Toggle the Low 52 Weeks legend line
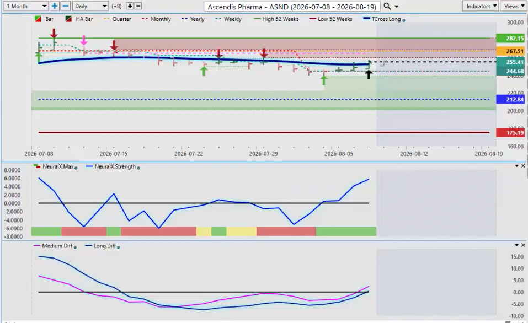This screenshot has height=323, width=528. 330,19
